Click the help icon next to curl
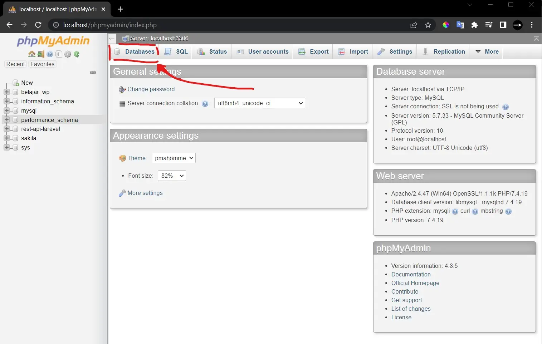542x344 pixels. [x=475, y=211]
